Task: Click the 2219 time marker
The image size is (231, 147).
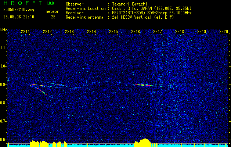Action: [202, 32]
